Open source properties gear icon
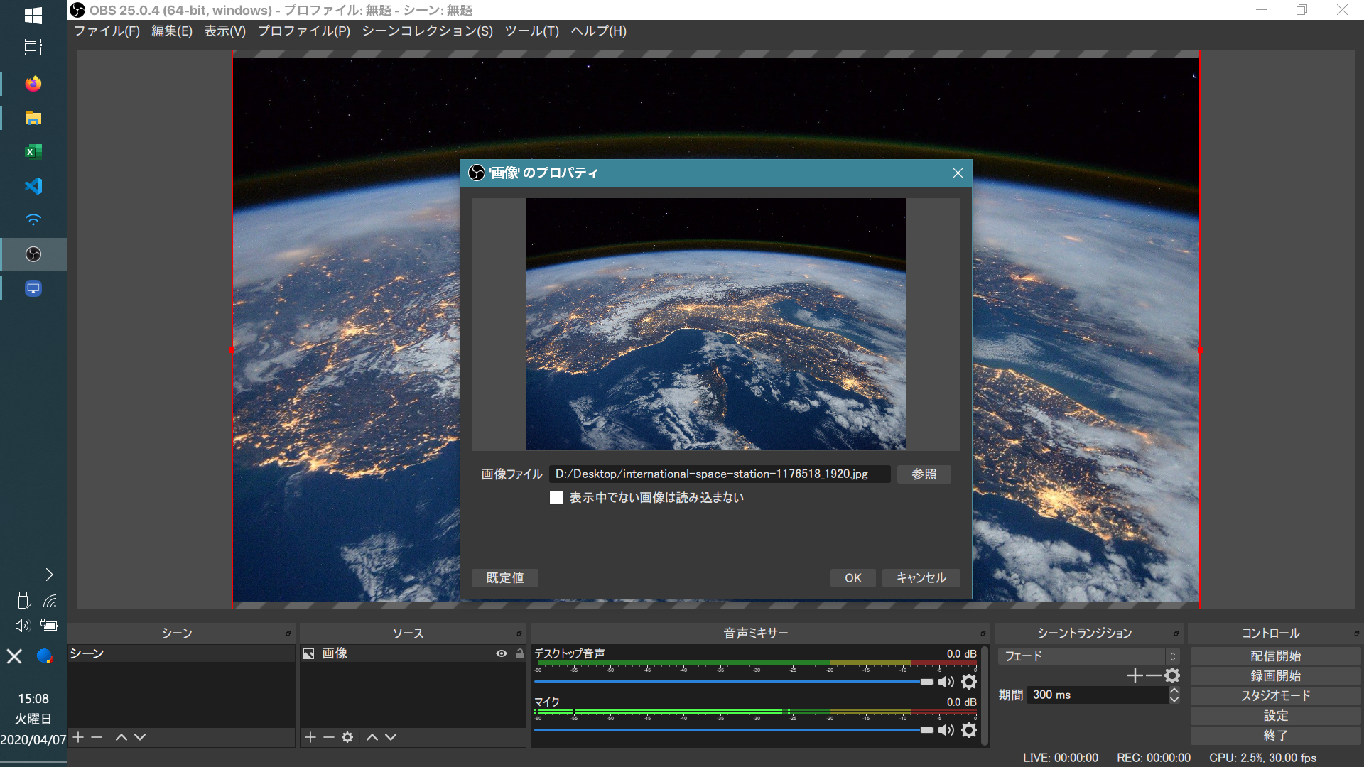The image size is (1364, 767). [347, 737]
